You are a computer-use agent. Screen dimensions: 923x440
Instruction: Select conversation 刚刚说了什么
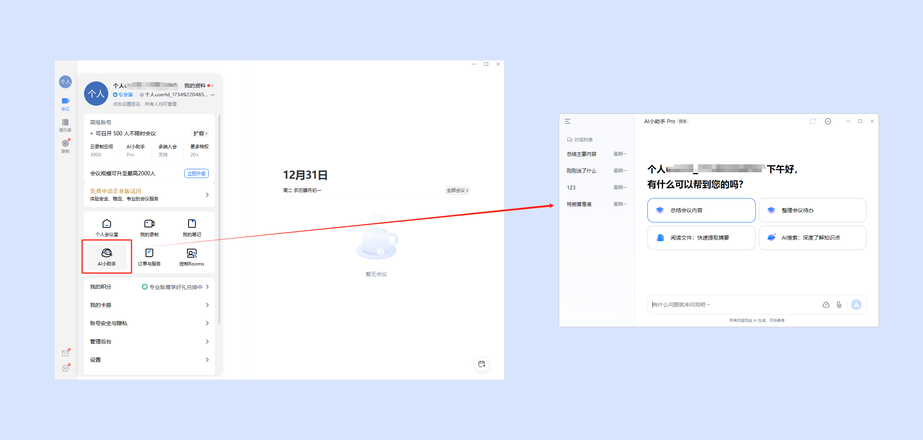(597, 171)
